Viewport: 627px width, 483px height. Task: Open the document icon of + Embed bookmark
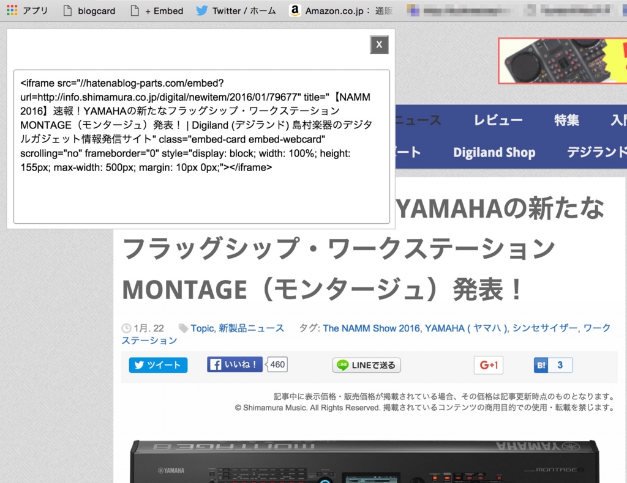[135, 11]
